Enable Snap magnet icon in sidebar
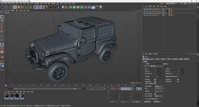Viewport: 199px width, 107px height. [2, 57]
